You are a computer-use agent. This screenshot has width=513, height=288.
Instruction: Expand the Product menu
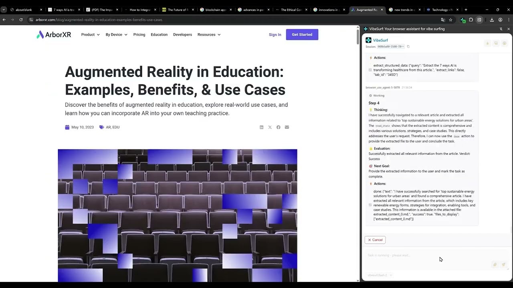90,35
